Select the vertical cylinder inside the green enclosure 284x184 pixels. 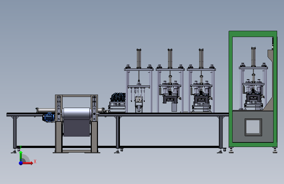(x=254, y=57)
